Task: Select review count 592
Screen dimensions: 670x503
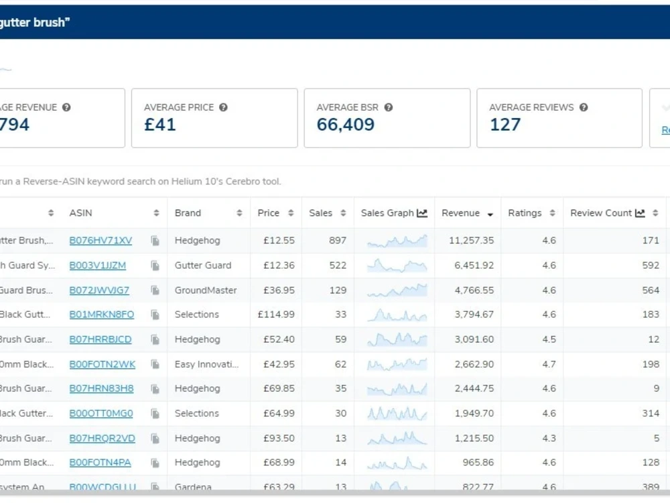Action: coord(651,265)
